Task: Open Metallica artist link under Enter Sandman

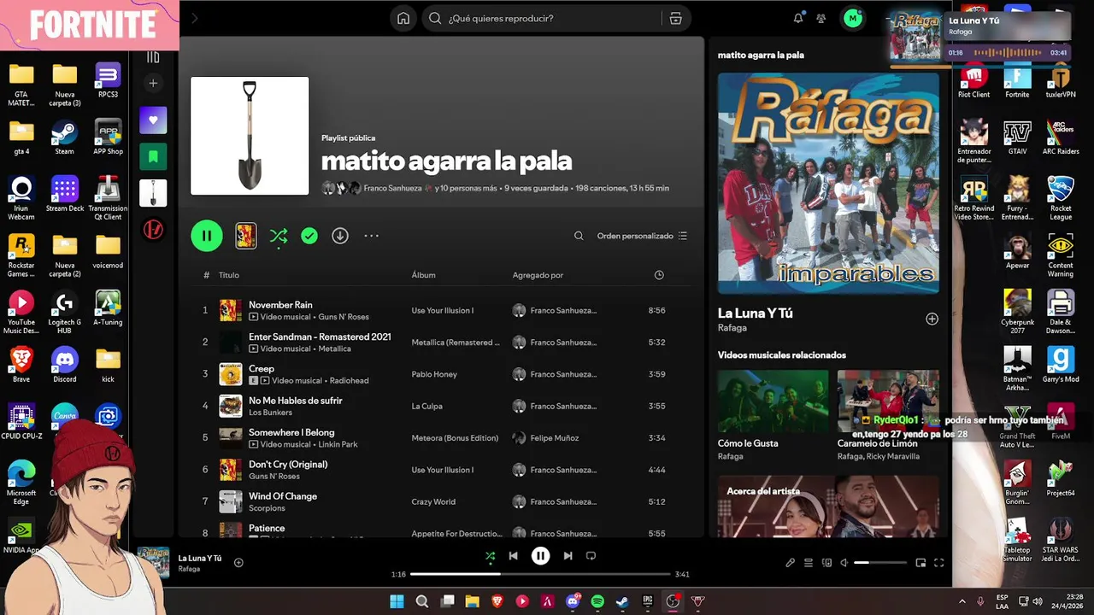Action: coord(334,348)
